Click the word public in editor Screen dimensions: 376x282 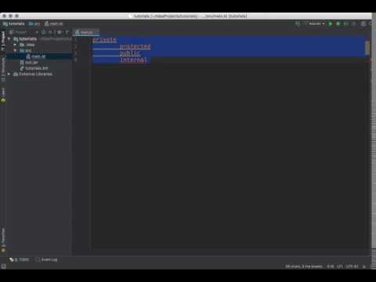click(130, 53)
